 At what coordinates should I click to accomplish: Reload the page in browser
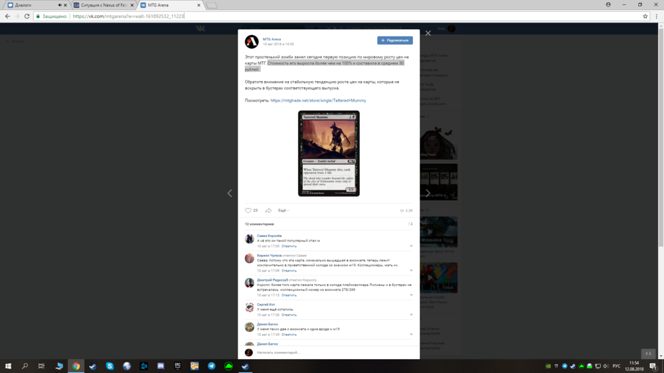27,16
